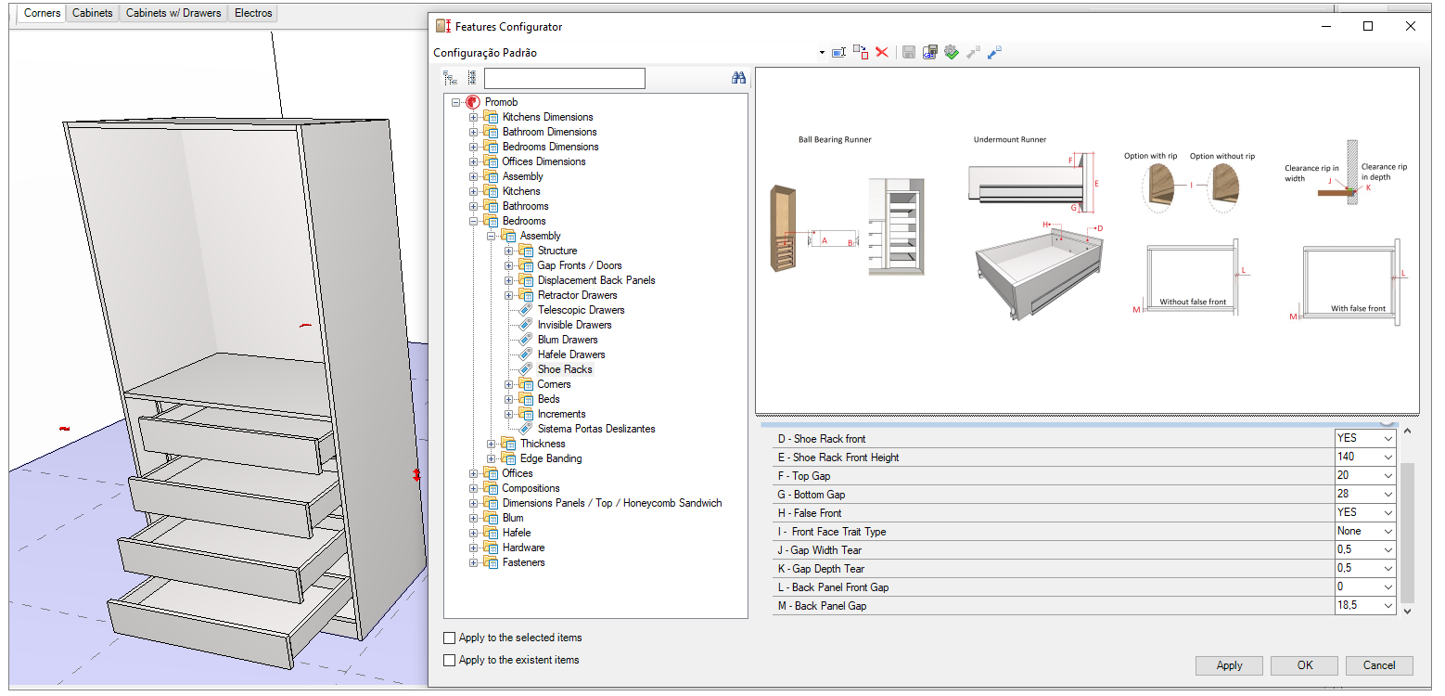Open the L - Back Panel Front Gap dropdown
The image size is (1445, 696).
[x=1387, y=586]
